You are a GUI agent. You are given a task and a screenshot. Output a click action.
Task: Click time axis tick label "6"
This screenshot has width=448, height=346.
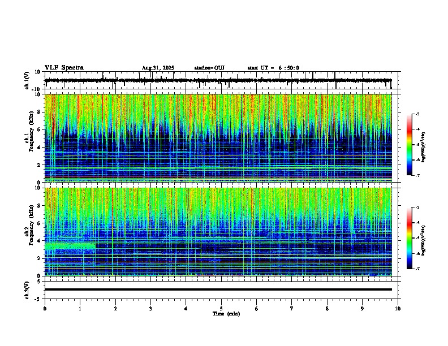click(257, 309)
